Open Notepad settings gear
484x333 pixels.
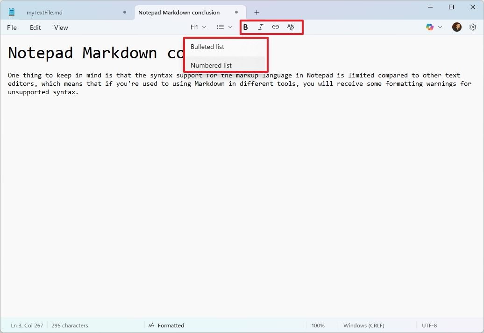point(473,27)
